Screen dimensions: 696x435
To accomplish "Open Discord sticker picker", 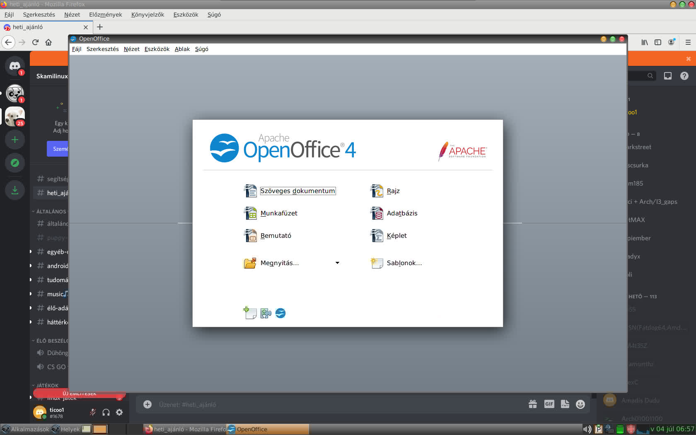I will point(565,404).
